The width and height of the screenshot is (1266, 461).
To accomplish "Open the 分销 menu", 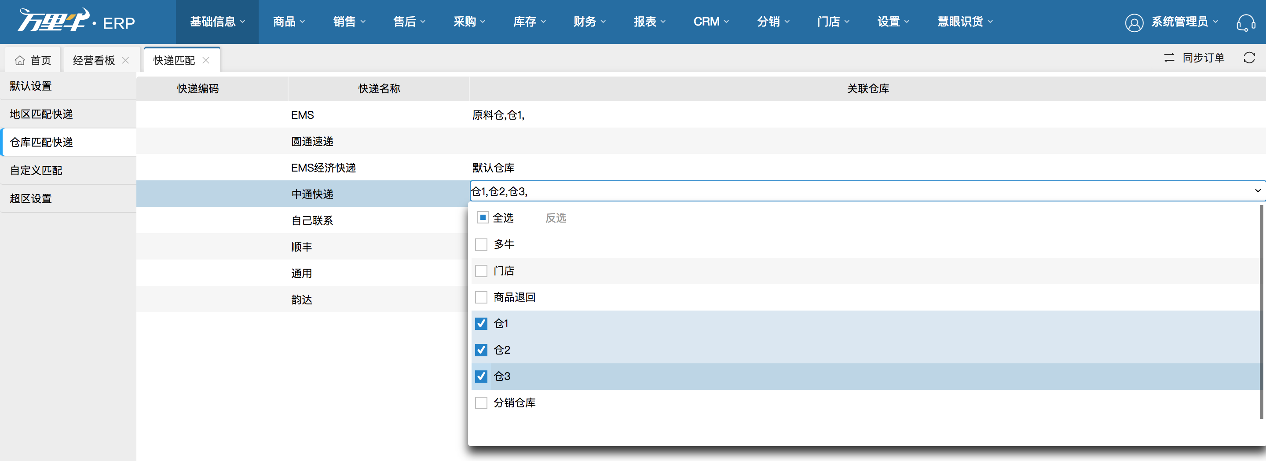I will pos(773,22).
